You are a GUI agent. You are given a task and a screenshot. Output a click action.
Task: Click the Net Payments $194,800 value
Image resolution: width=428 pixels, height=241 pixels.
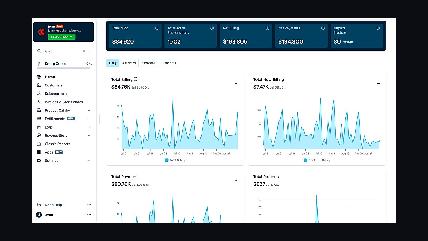[x=291, y=41]
